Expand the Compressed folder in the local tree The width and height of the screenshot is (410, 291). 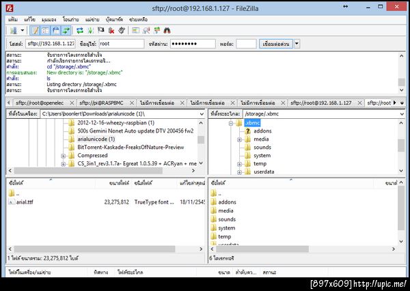[63, 156]
